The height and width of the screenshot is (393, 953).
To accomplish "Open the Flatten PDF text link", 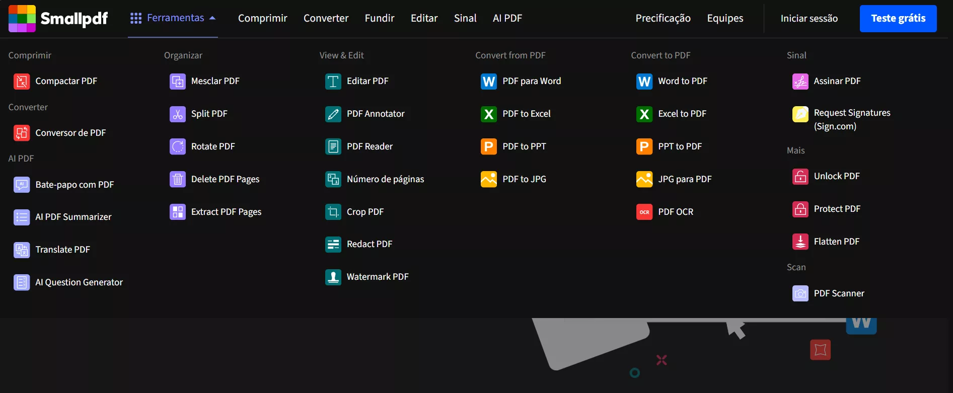I will [837, 242].
